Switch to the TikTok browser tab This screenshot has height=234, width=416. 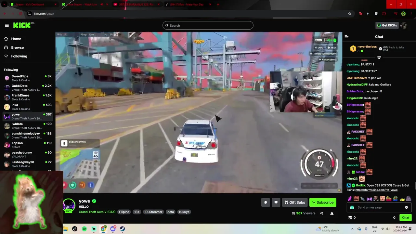[188, 5]
